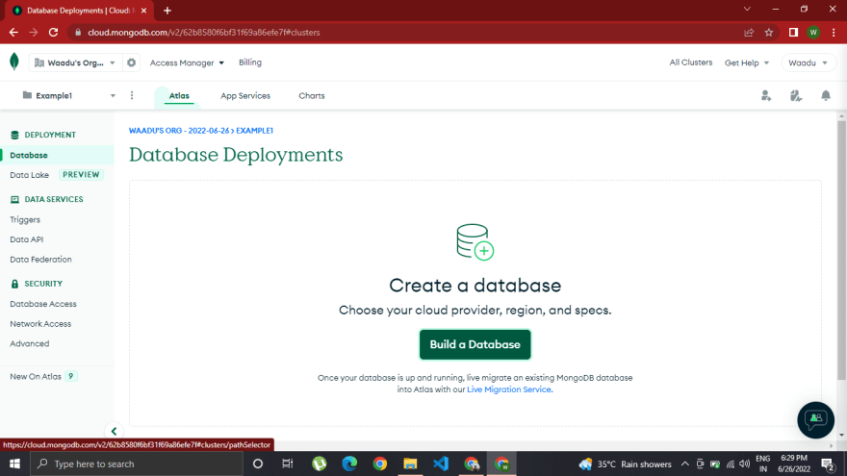847x476 pixels.
Task: Click Waadu's Org breadcrumb link
Action: coord(179,131)
